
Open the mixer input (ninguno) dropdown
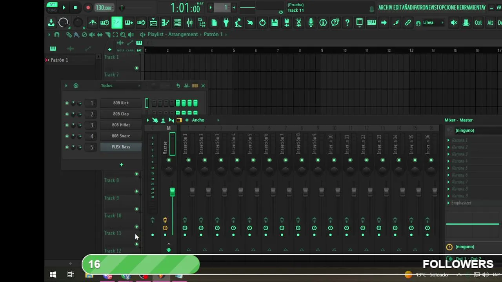click(x=474, y=130)
